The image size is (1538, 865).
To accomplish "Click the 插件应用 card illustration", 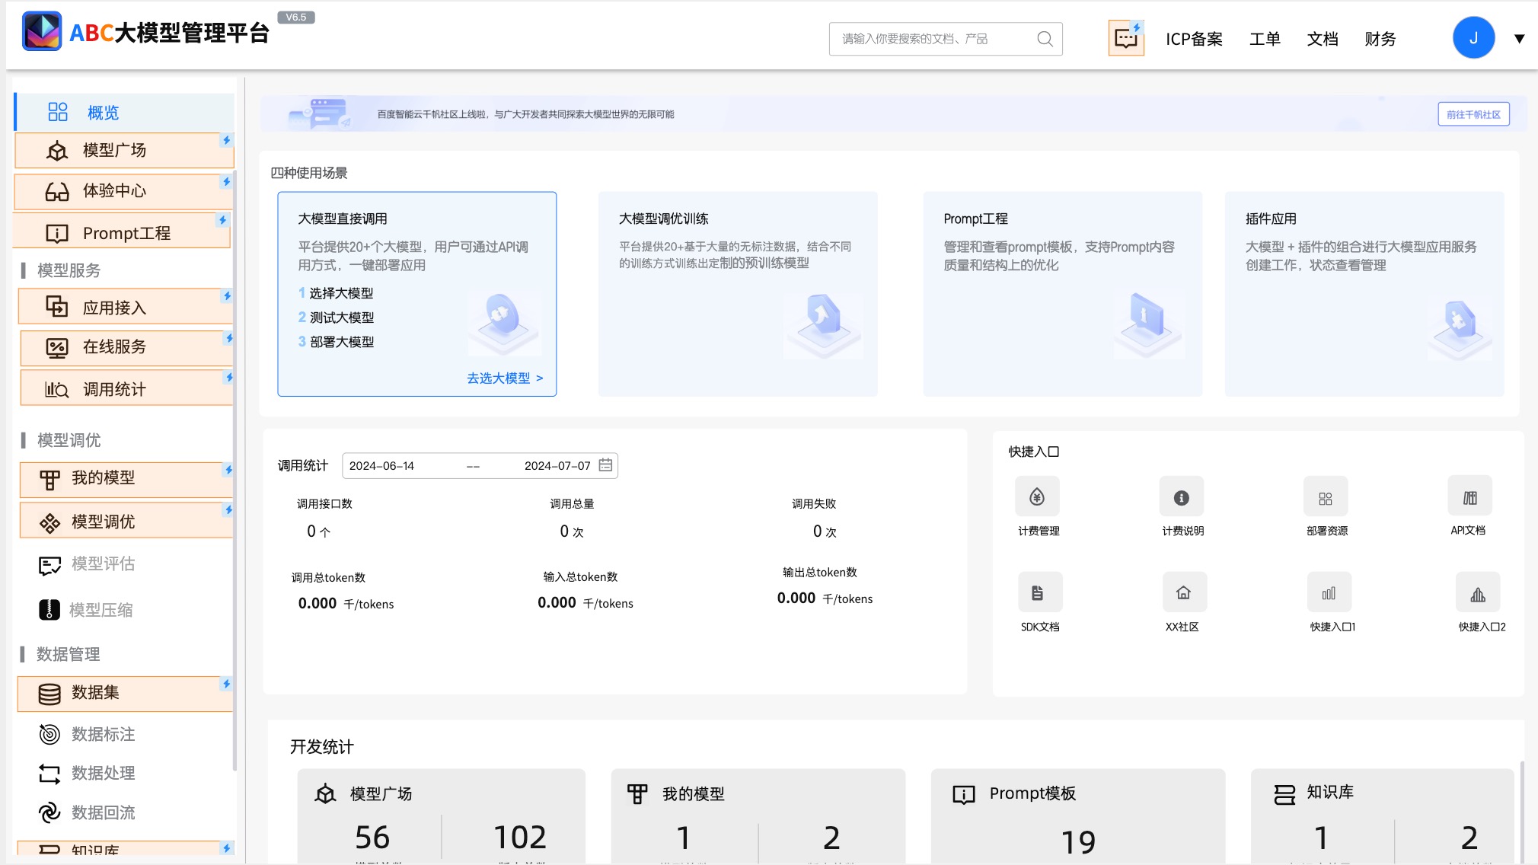I will [1459, 327].
